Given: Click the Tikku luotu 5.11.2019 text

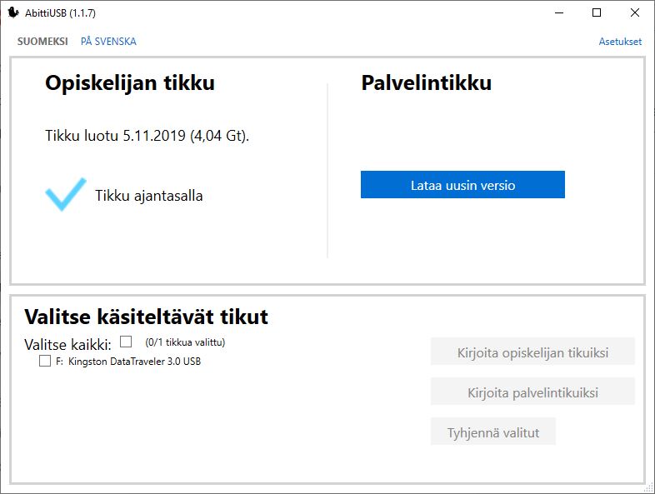Looking at the screenshot, I should pos(147,135).
